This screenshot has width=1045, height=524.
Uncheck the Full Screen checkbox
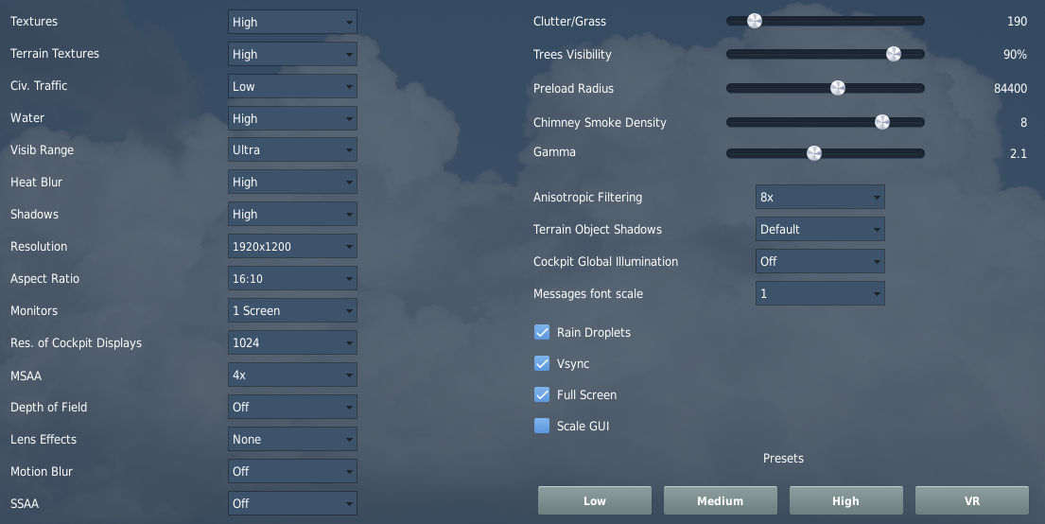point(542,394)
